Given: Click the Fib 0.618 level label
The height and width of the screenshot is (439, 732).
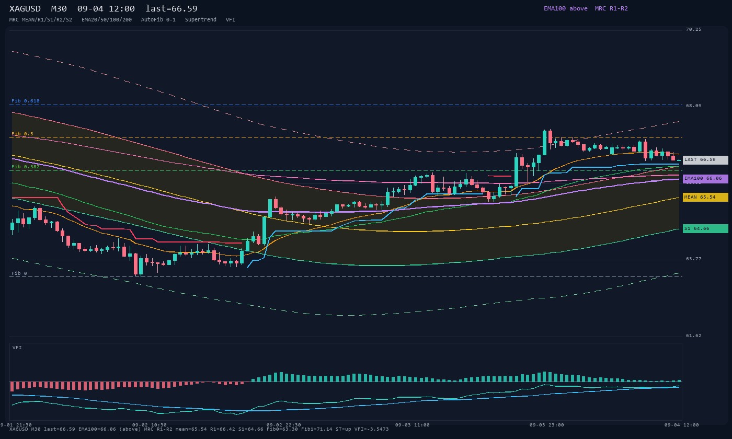Looking at the screenshot, I should click(26, 101).
